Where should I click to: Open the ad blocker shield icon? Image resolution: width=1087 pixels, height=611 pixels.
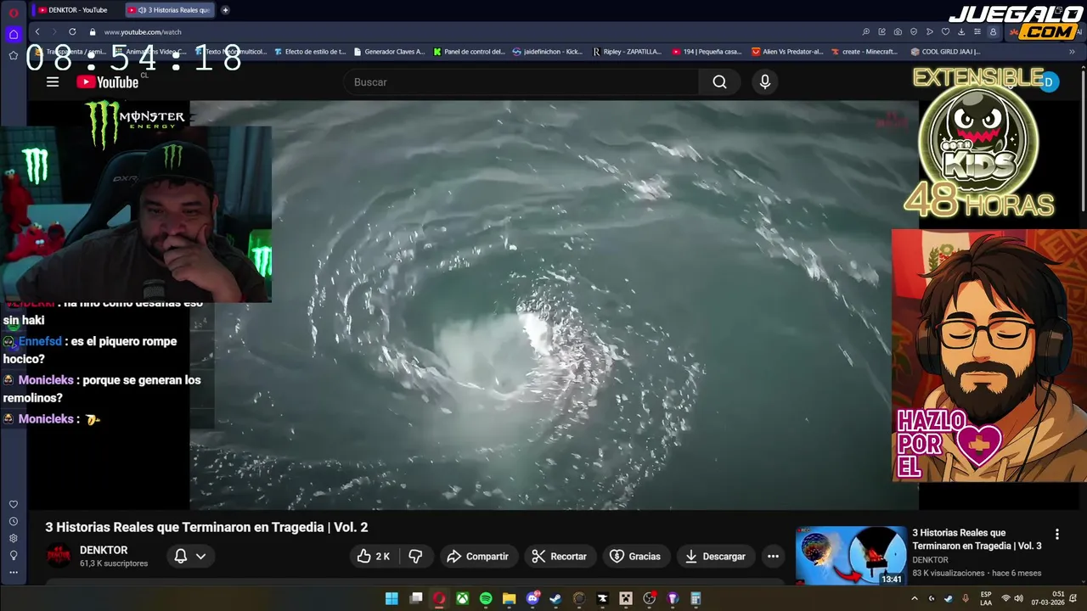[x=914, y=31]
